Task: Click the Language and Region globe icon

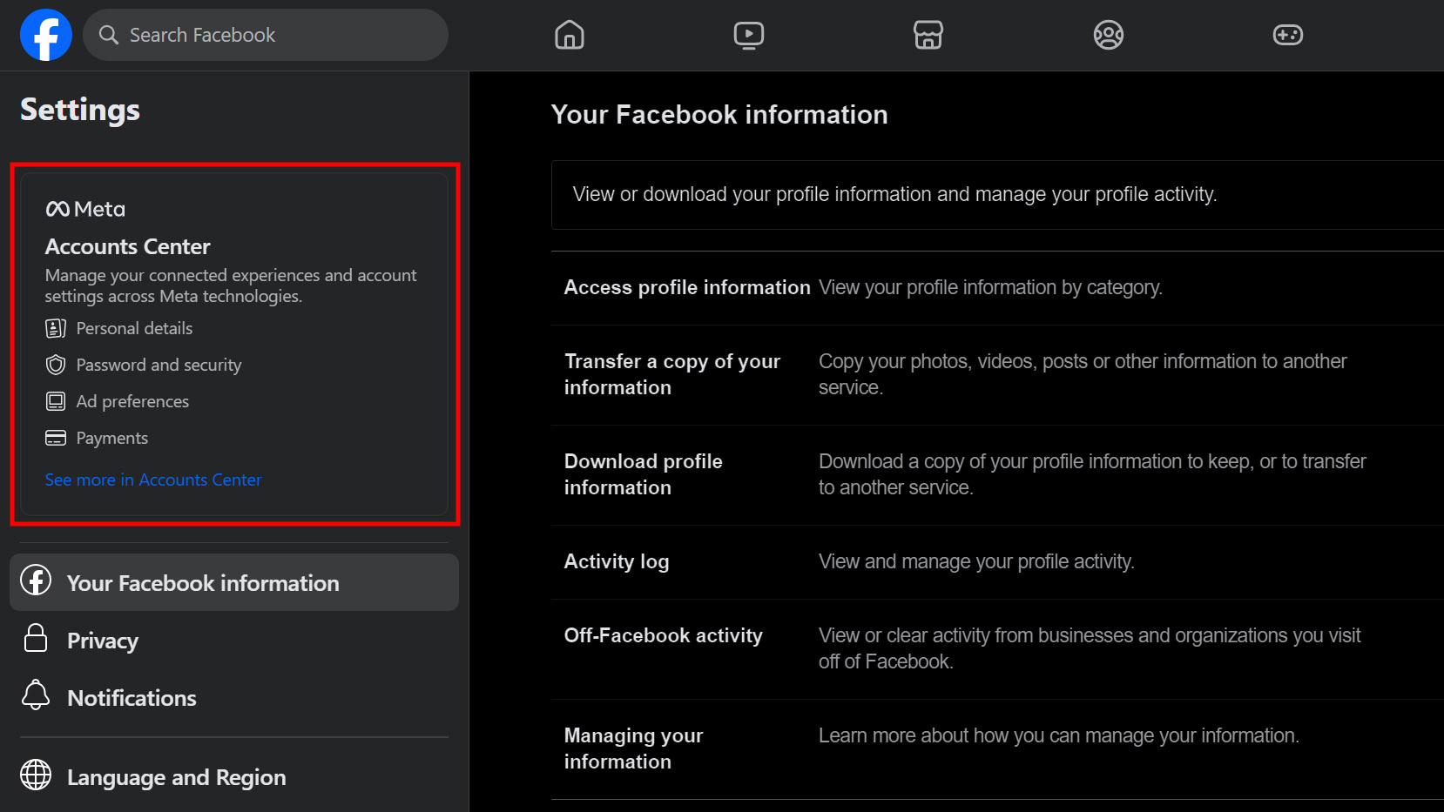Action: pyautogui.click(x=36, y=775)
